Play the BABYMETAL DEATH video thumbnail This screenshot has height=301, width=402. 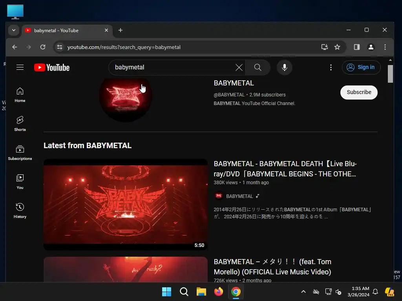[x=126, y=205]
